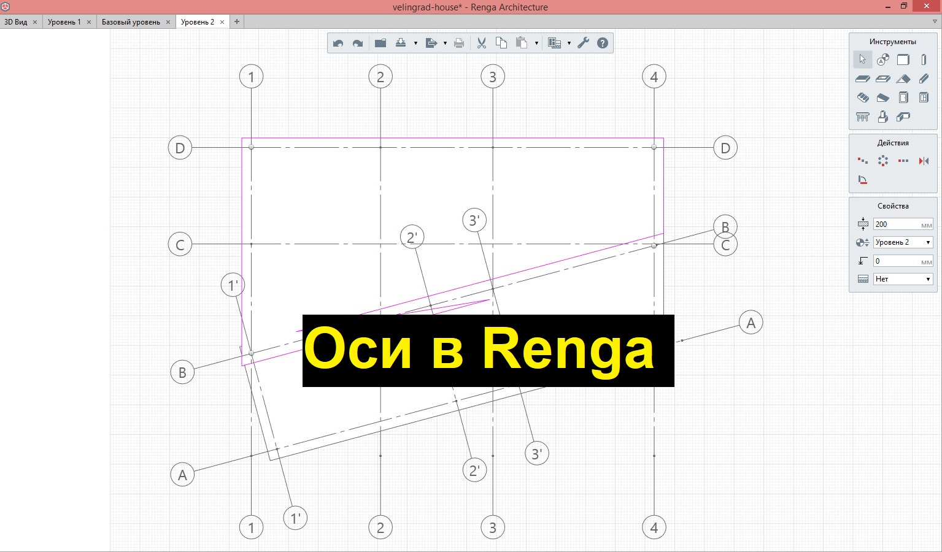The height and width of the screenshot is (552, 942).
Task: Select the Column tool
Action: (924, 59)
